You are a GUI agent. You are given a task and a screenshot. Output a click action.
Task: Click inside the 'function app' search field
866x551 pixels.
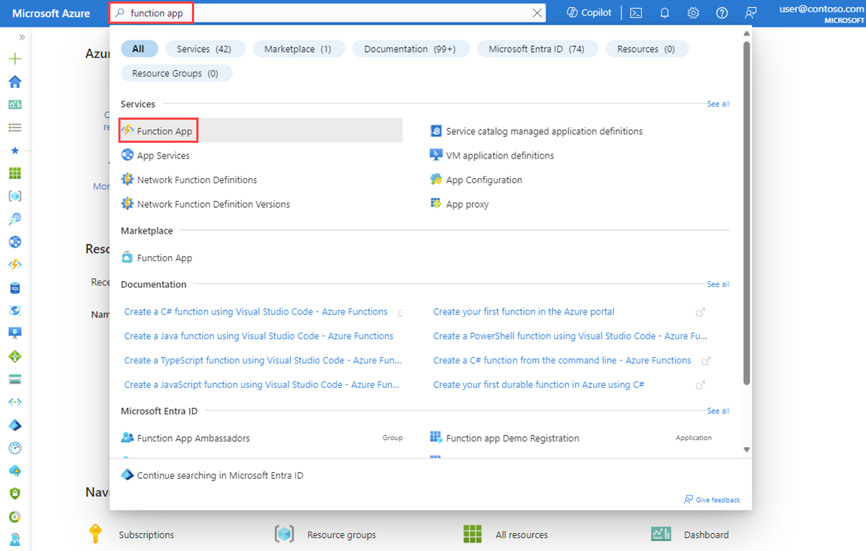(325, 13)
